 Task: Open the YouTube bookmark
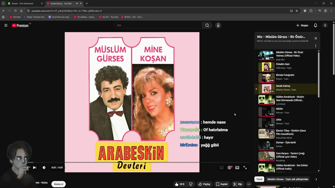click(x=15, y=17)
